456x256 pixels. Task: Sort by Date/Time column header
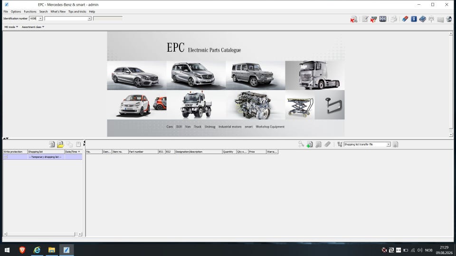click(x=73, y=152)
